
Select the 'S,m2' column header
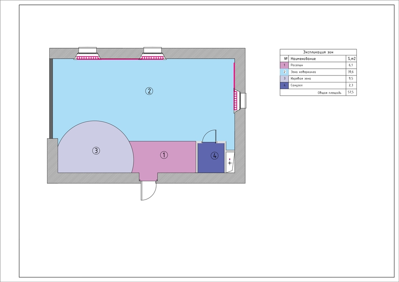tap(352, 59)
